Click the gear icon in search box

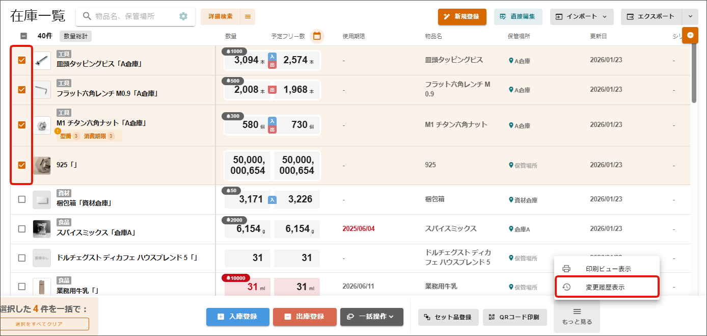click(183, 16)
